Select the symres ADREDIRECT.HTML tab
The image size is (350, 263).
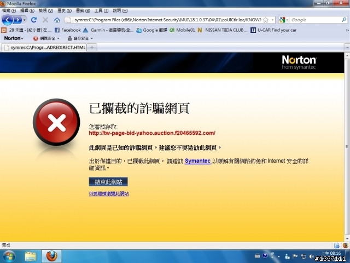point(44,48)
